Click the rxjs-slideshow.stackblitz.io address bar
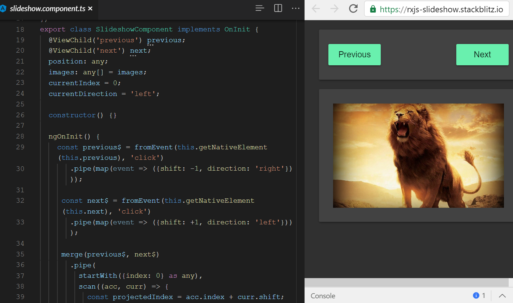Viewport: 513px width, 303px height. point(441,9)
